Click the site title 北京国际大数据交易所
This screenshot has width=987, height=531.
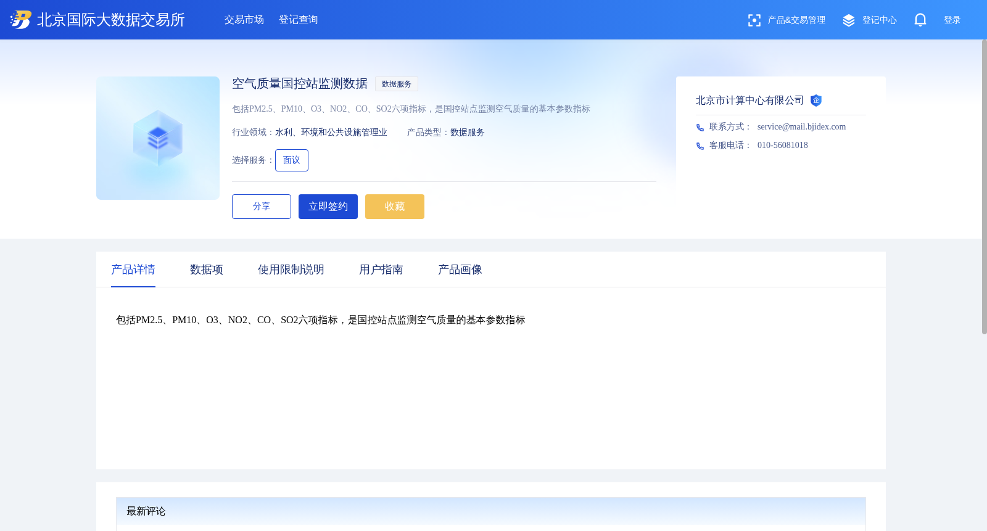[111, 20]
